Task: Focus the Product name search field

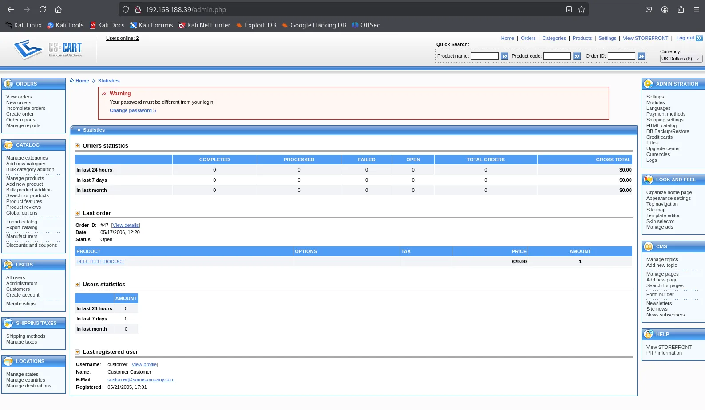Action: (484, 56)
